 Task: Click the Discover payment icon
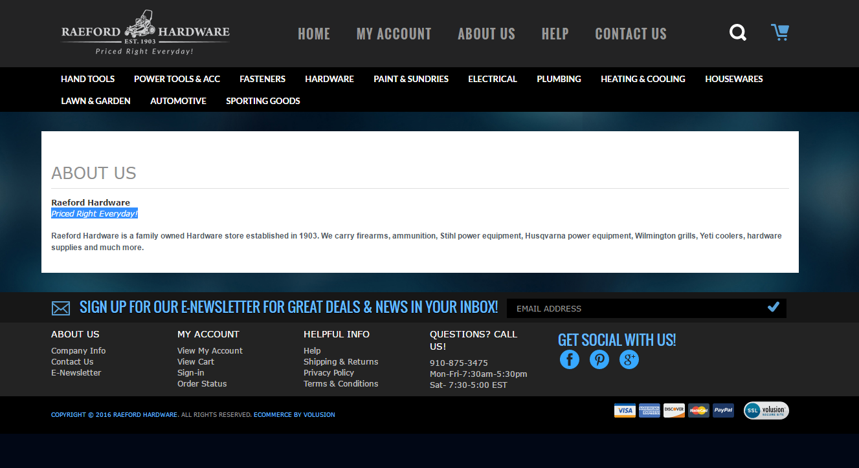(x=674, y=410)
